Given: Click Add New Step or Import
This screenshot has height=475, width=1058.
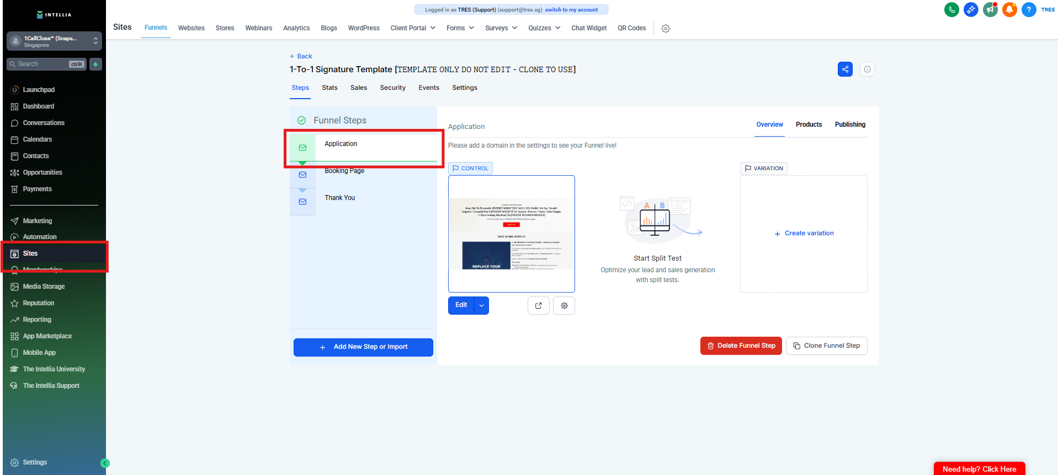Looking at the screenshot, I should coord(363,347).
